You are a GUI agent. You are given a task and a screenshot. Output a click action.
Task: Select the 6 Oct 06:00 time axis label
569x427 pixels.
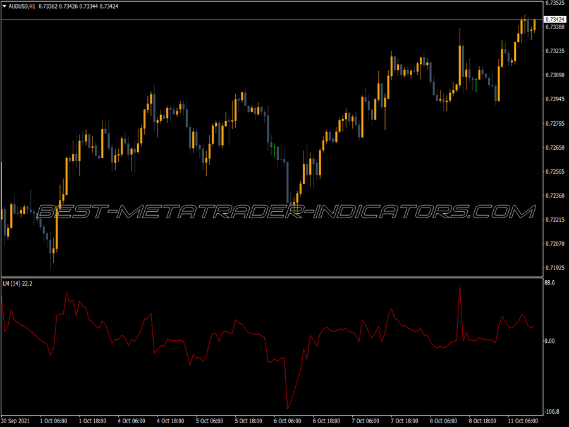point(288,421)
